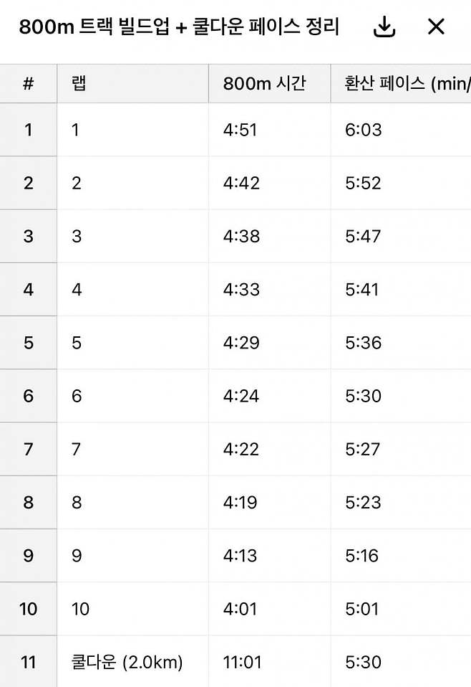Click the 5:47 pace cell
The image size is (471, 687).
400,237
